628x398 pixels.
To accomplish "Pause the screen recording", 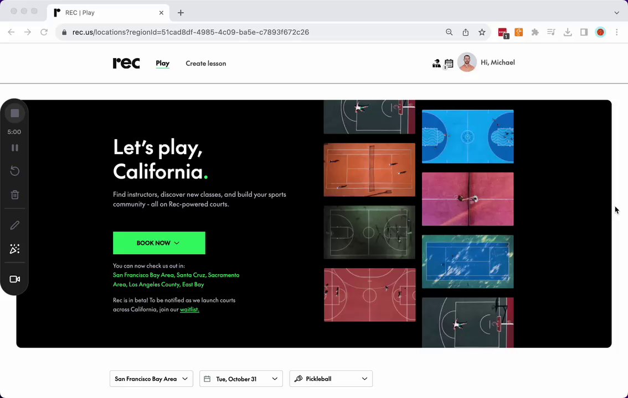I will (15, 148).
